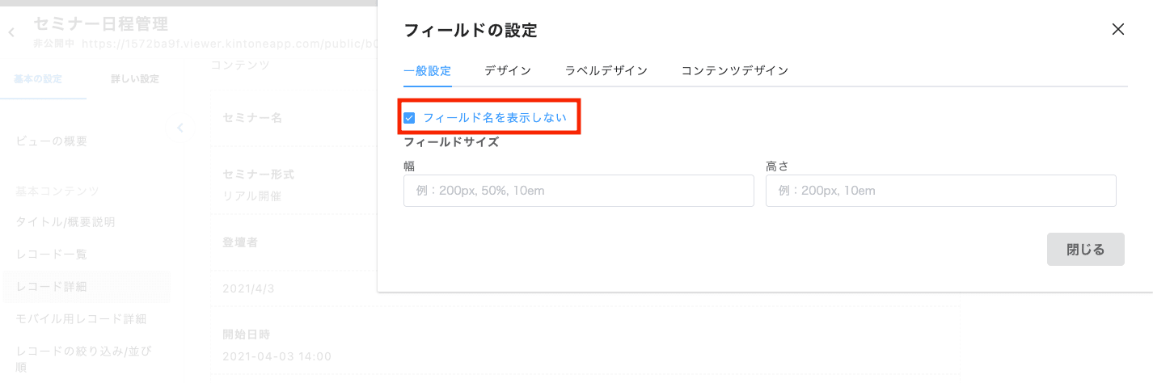The image size is (1153, 383).
Task: Click the 高さ height input field
Action: click(940, 191)
